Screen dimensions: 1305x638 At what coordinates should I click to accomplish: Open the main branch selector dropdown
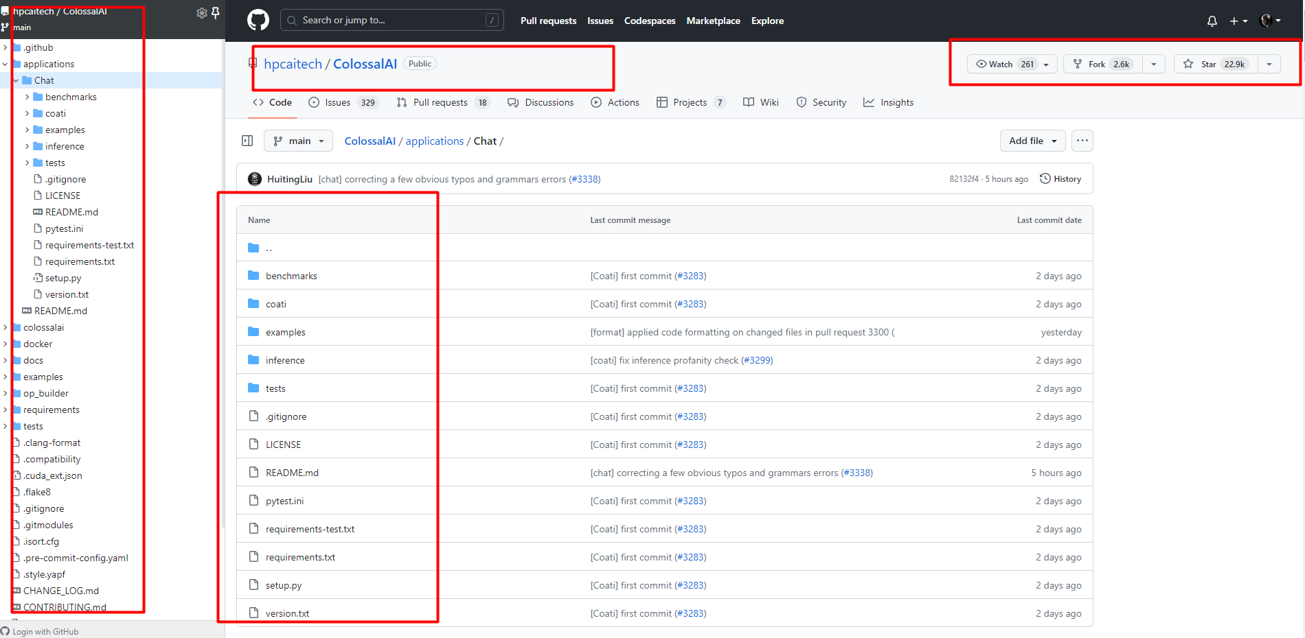(299, 141)
